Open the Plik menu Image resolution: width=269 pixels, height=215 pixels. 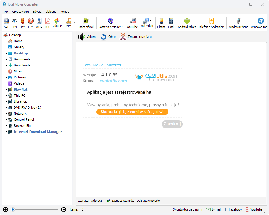tap(6, 12)
